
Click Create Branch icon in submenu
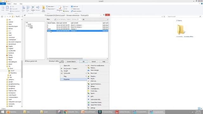pyautogui.click(x=88, y=89)
